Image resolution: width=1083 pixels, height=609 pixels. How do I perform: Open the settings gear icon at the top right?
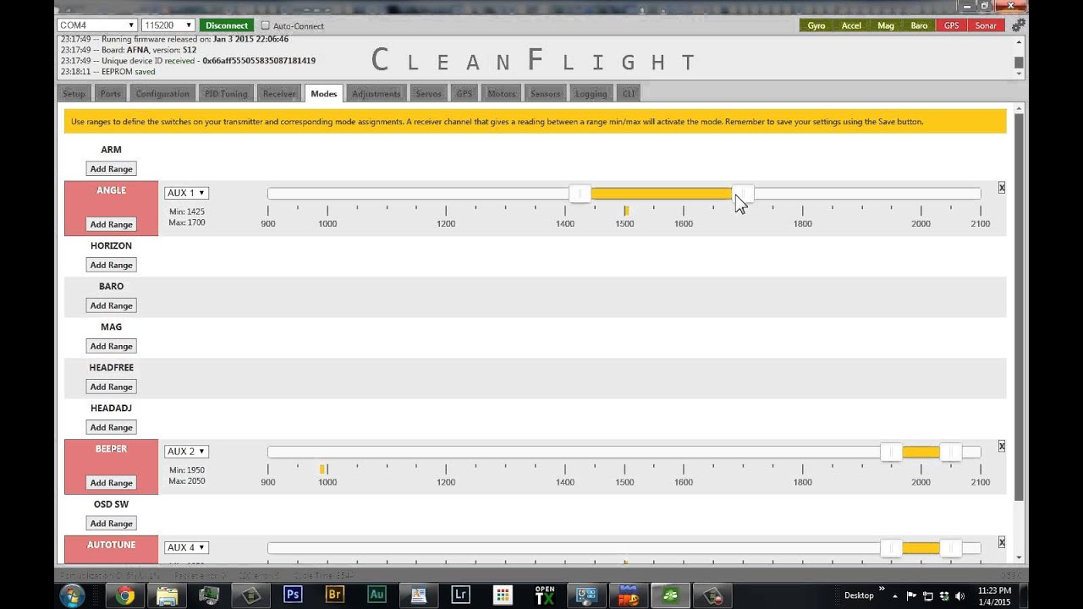[1019, 25]
